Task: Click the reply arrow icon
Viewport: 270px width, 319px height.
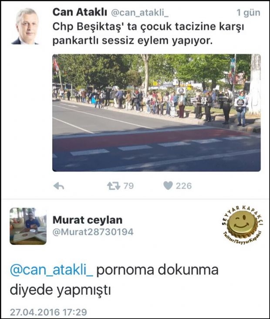Action: (59, 186)
